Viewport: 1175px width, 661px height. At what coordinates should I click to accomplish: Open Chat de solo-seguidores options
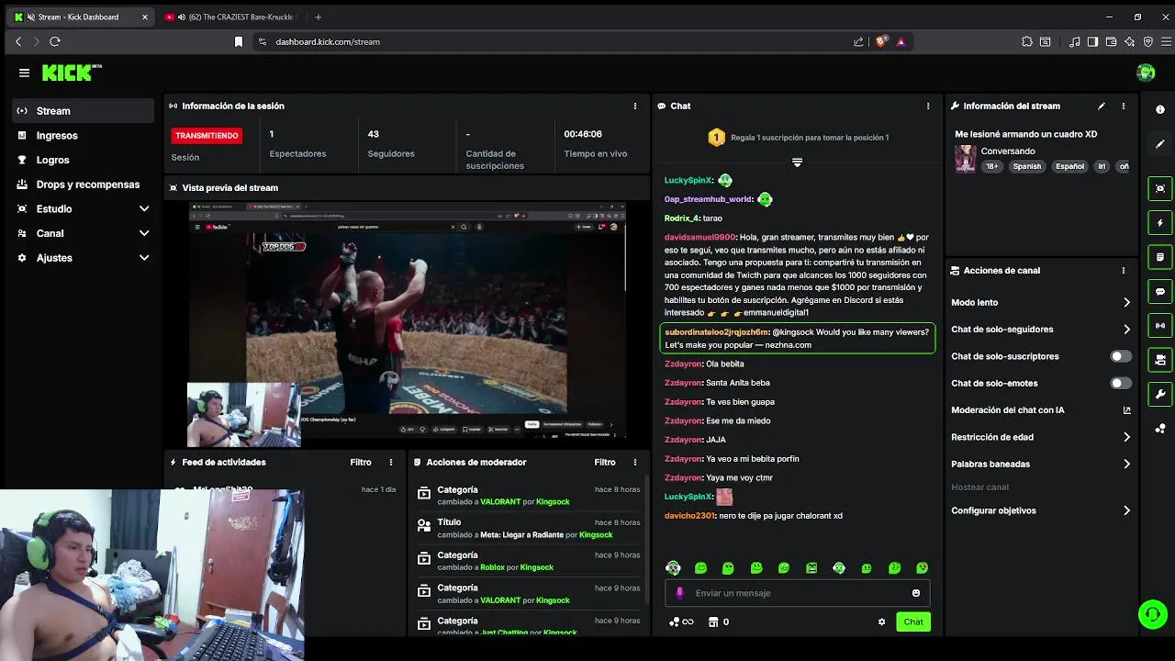[x=1041, y=330]
